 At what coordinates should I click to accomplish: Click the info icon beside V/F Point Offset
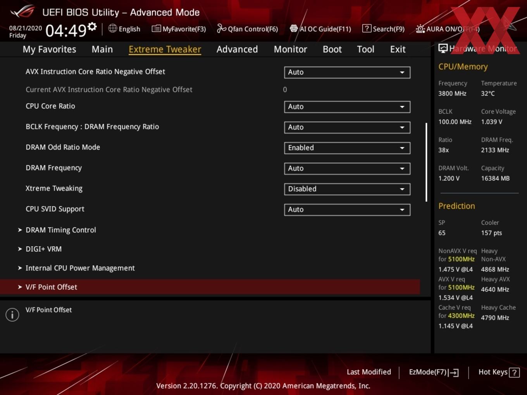click(12, 314)
